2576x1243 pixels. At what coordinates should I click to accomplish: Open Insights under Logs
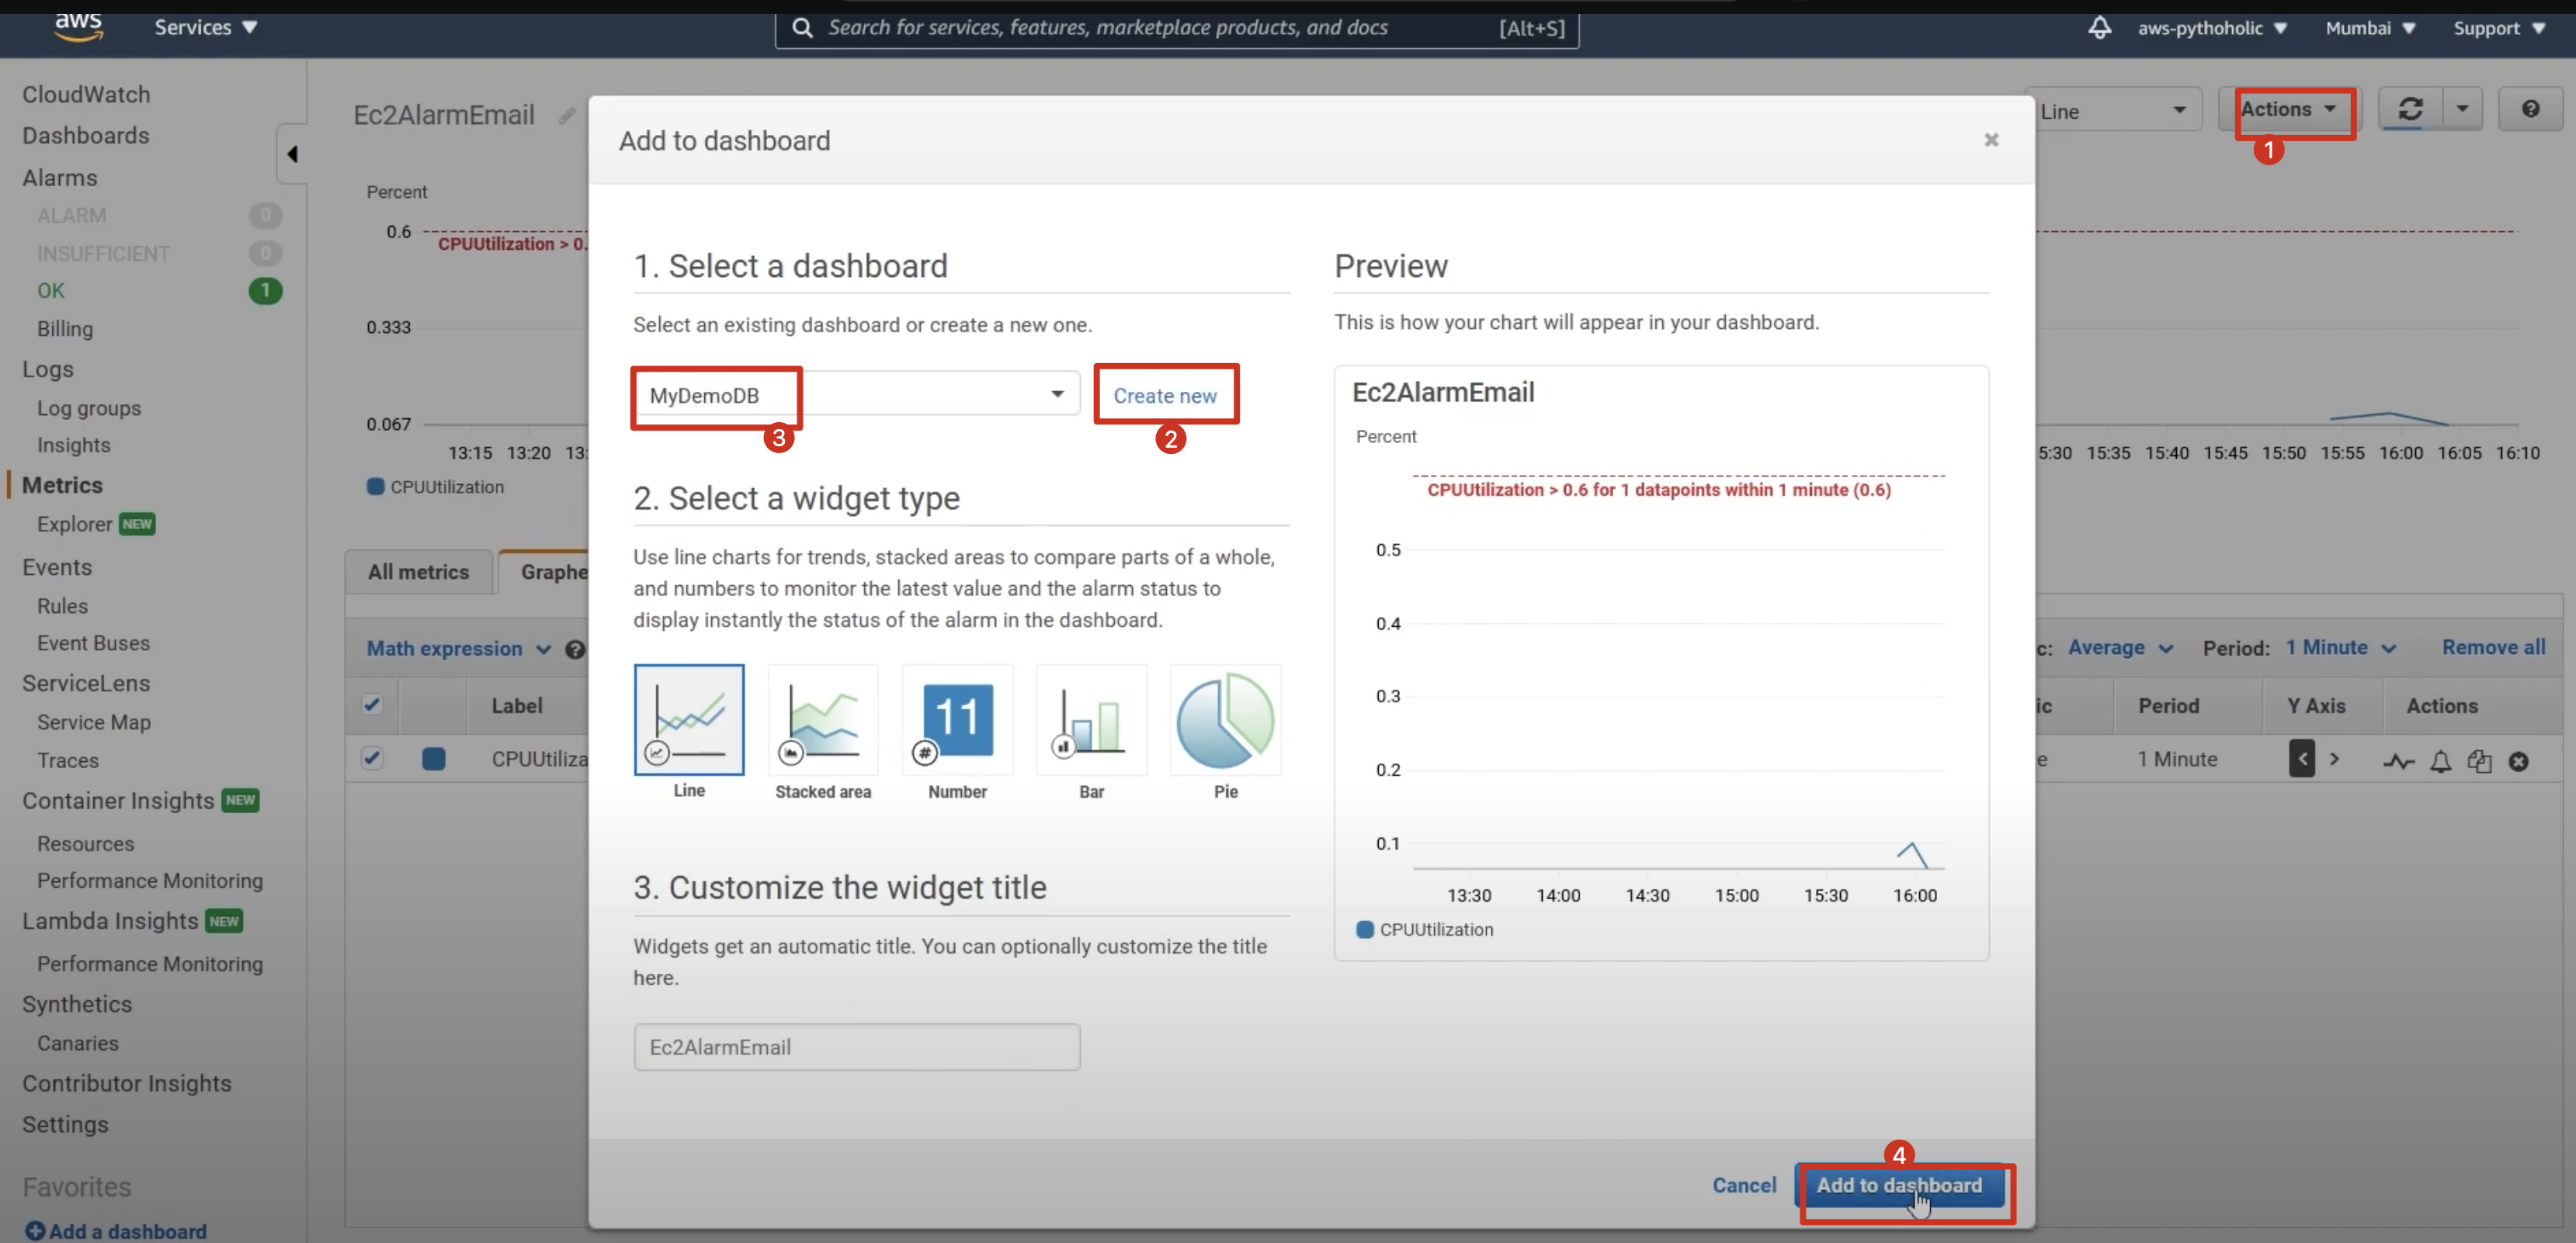pos(74,445)
